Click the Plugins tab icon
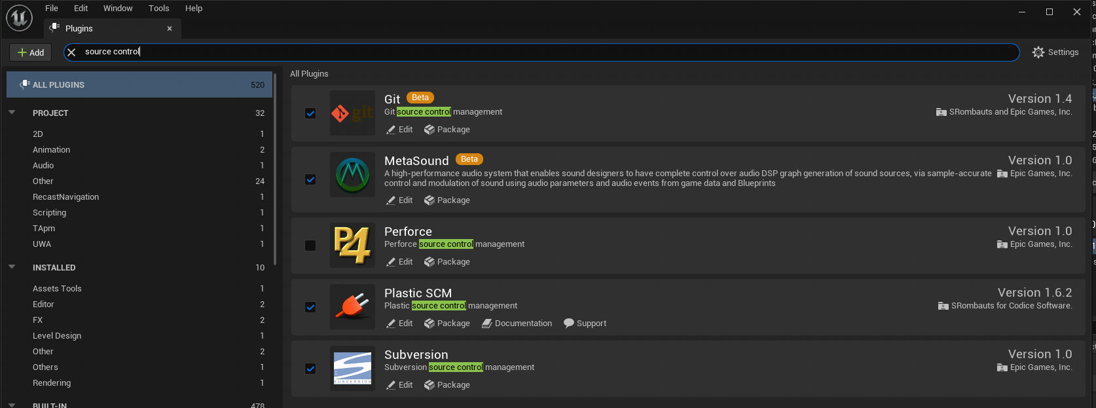Screen dimensions: 1096x408 click(x=55, y=28)
